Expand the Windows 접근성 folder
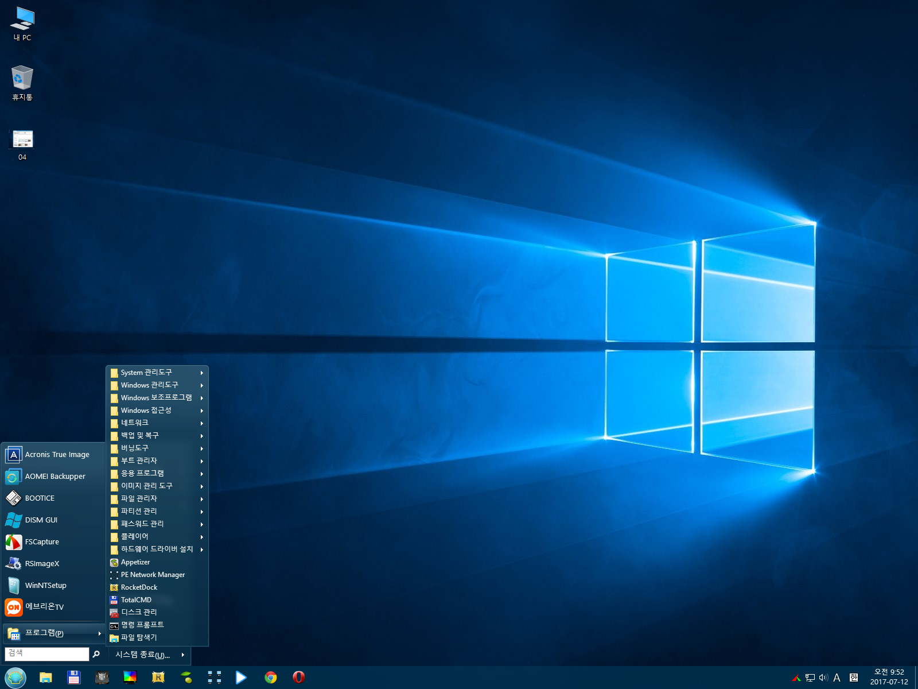 [x=157, y=411]
